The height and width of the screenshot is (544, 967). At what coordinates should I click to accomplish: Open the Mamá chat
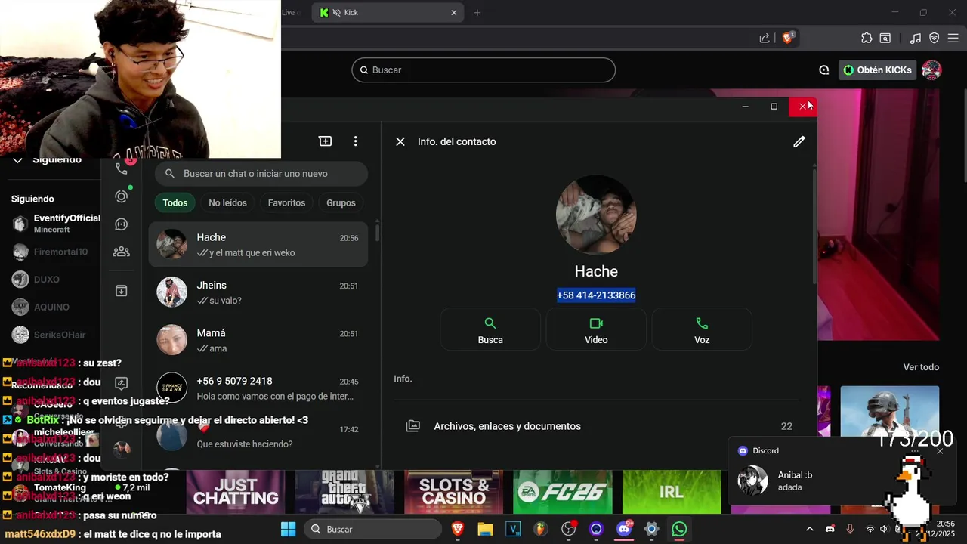point(258,340)
